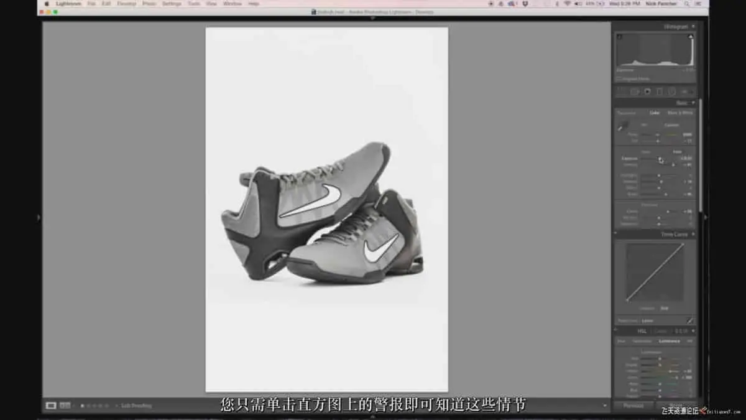Click the Clarity slider handle

coord(668,212)
